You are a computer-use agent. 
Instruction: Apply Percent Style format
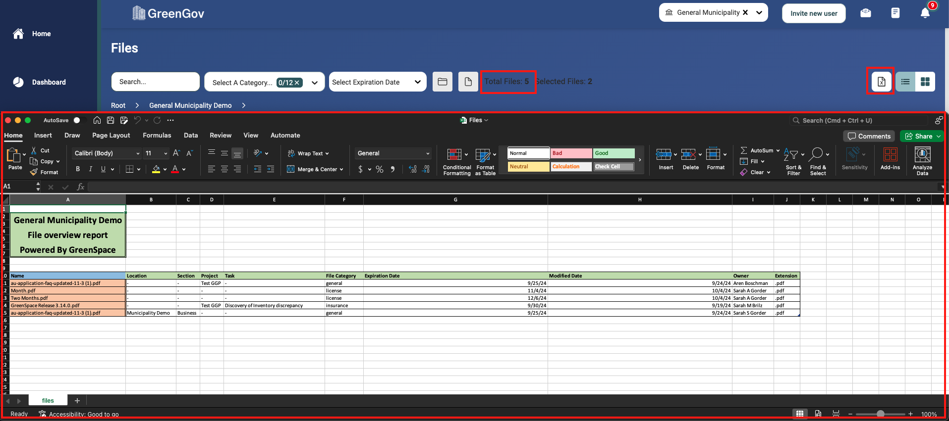(380, 169)
